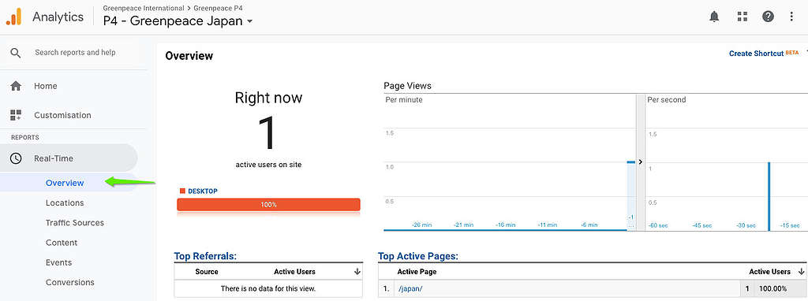The height and width of the screenshot is (301, 808).
Task: Open the Events report
Action: tap(58, 262)
